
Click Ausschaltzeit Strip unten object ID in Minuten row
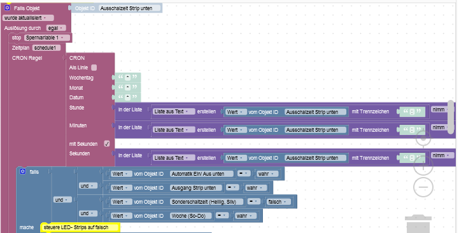point(315,130)
